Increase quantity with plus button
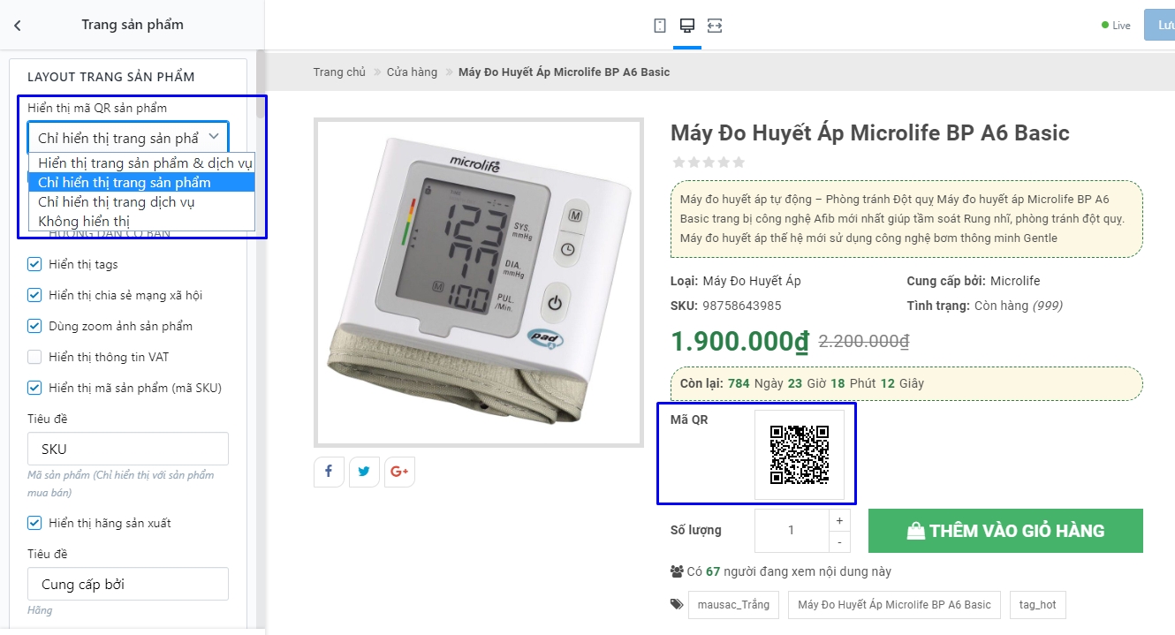1175x635 pixels. coord(839,519)
